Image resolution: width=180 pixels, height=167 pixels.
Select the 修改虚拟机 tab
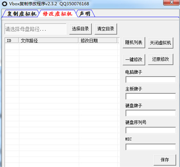[58, 14]
